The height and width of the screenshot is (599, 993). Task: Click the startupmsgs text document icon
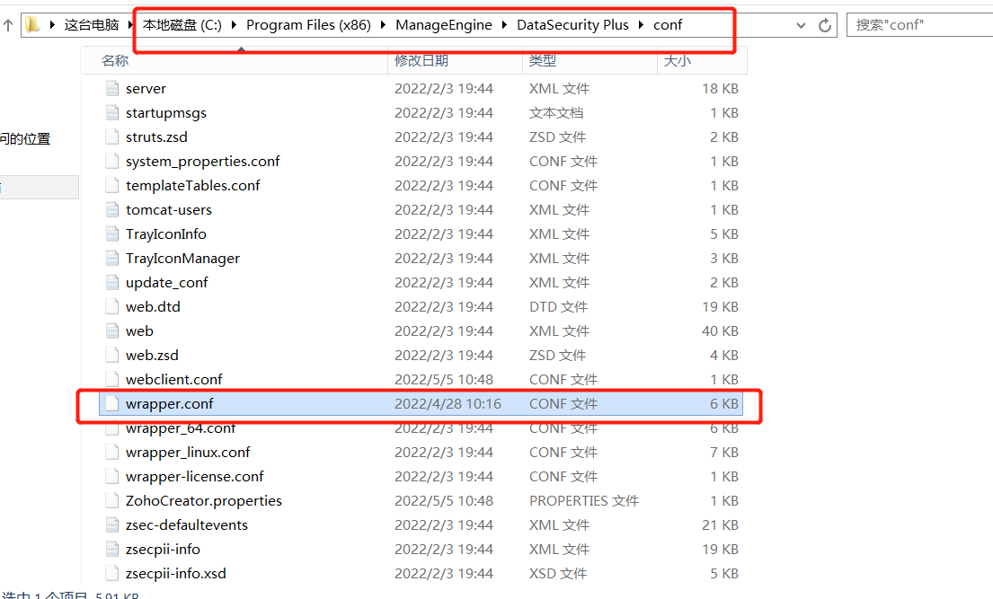click(x=112, y=113)
